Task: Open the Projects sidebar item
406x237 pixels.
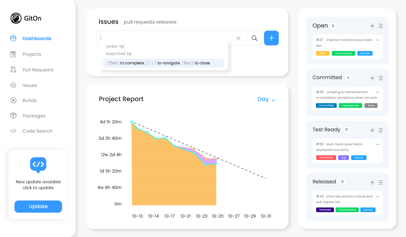Action: 32,54
